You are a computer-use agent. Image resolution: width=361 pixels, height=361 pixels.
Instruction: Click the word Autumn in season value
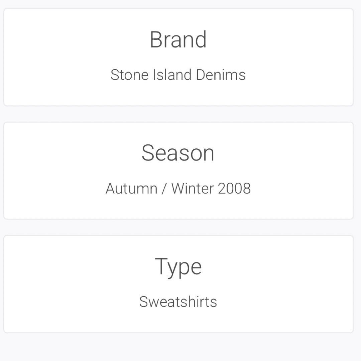[131, 189]
